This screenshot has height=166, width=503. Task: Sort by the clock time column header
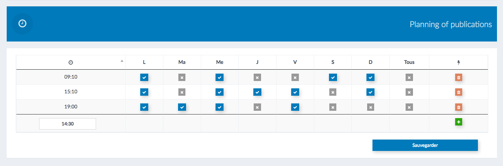tap(71, 62)
